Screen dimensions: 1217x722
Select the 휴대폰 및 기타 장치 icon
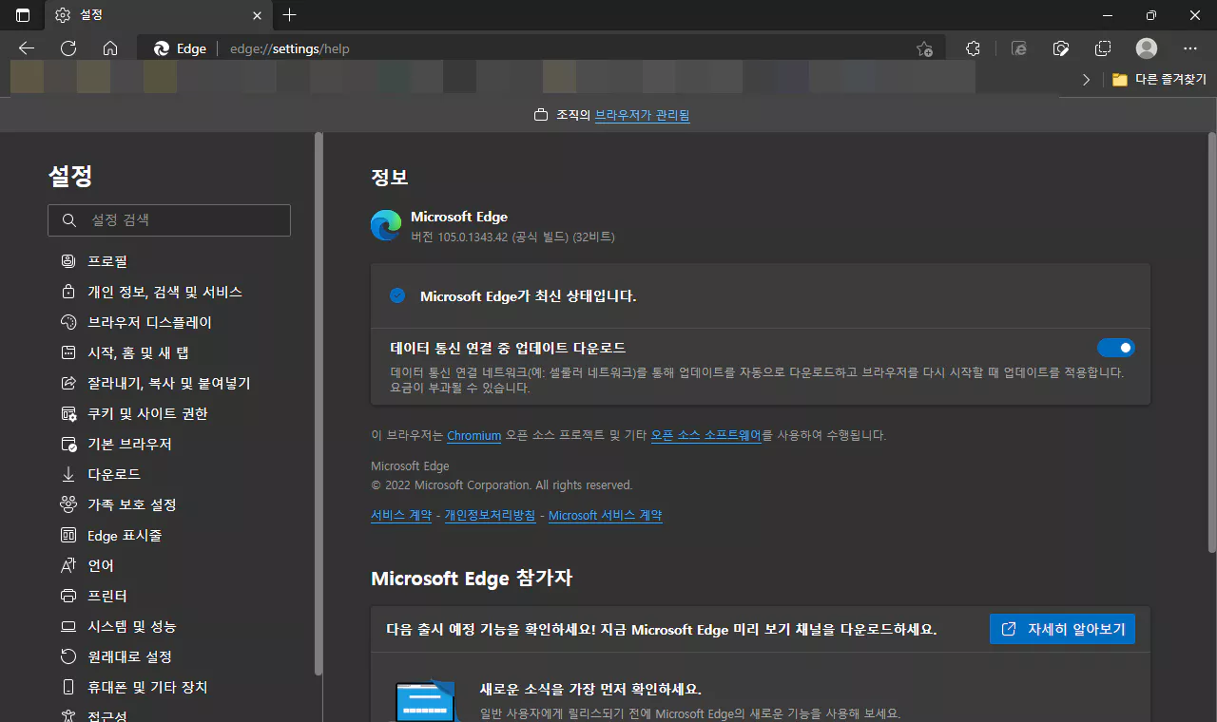click(x=68, y=687)
